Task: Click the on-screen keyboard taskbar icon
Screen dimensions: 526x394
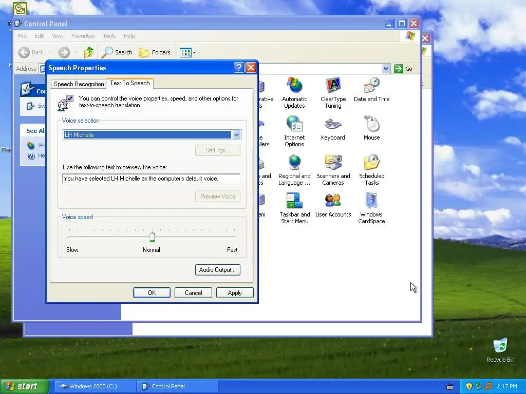Action: click(x=450, y=387)
